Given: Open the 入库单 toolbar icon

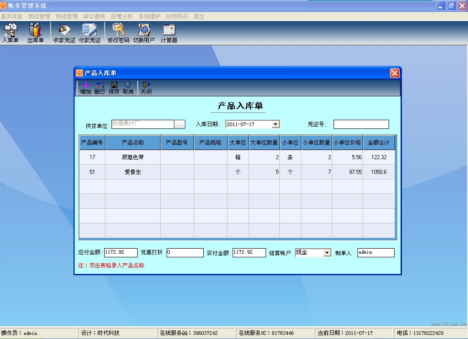Looking at the screenshot, I should pyautogui.click(x=11, y=33).
